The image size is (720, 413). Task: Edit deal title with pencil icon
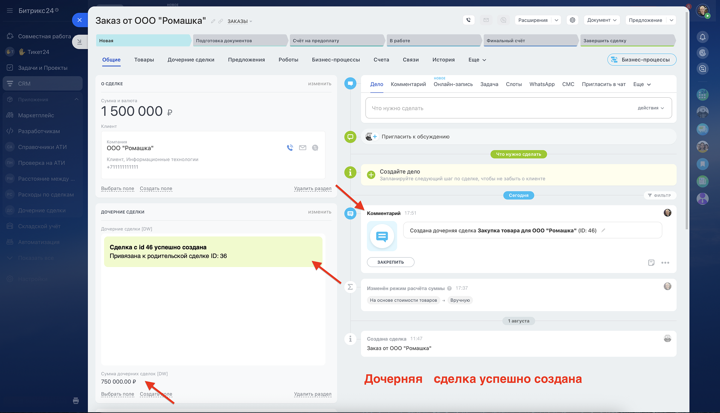(x=213, y=21)
